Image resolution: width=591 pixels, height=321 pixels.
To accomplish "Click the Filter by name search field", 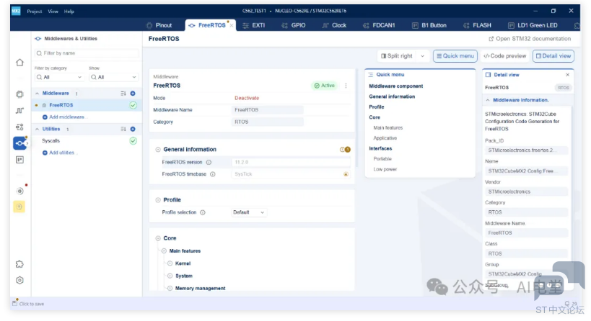I will [x=87, y=53].
